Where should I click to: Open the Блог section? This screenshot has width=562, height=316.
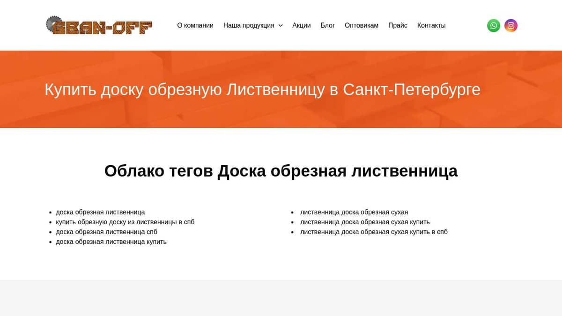pyautogui.click(x=328, y=25)
